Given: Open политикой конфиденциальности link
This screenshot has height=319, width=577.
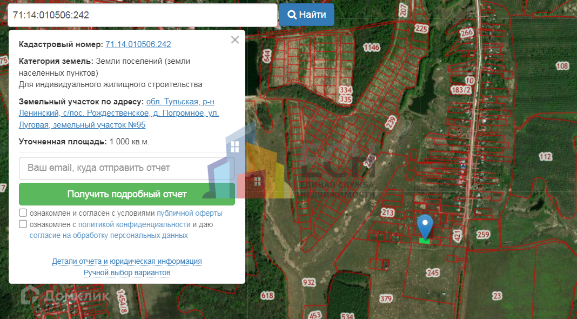Looking at the screenshot, I should coord(135,224).
